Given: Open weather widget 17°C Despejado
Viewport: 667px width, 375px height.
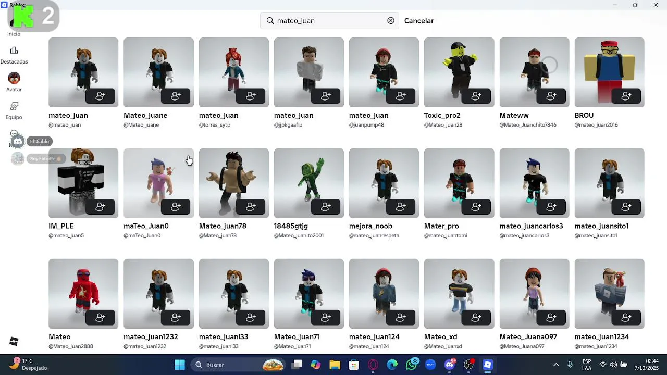Looking at the screenshot, I should (29, 365).
